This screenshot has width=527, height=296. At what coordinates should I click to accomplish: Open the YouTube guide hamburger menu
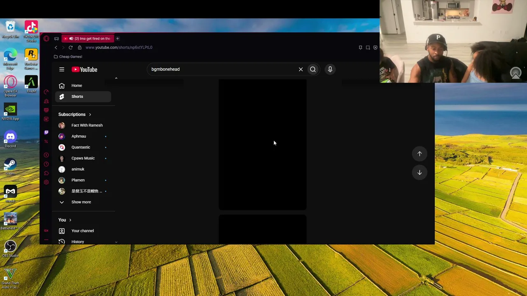pos(62,69)
